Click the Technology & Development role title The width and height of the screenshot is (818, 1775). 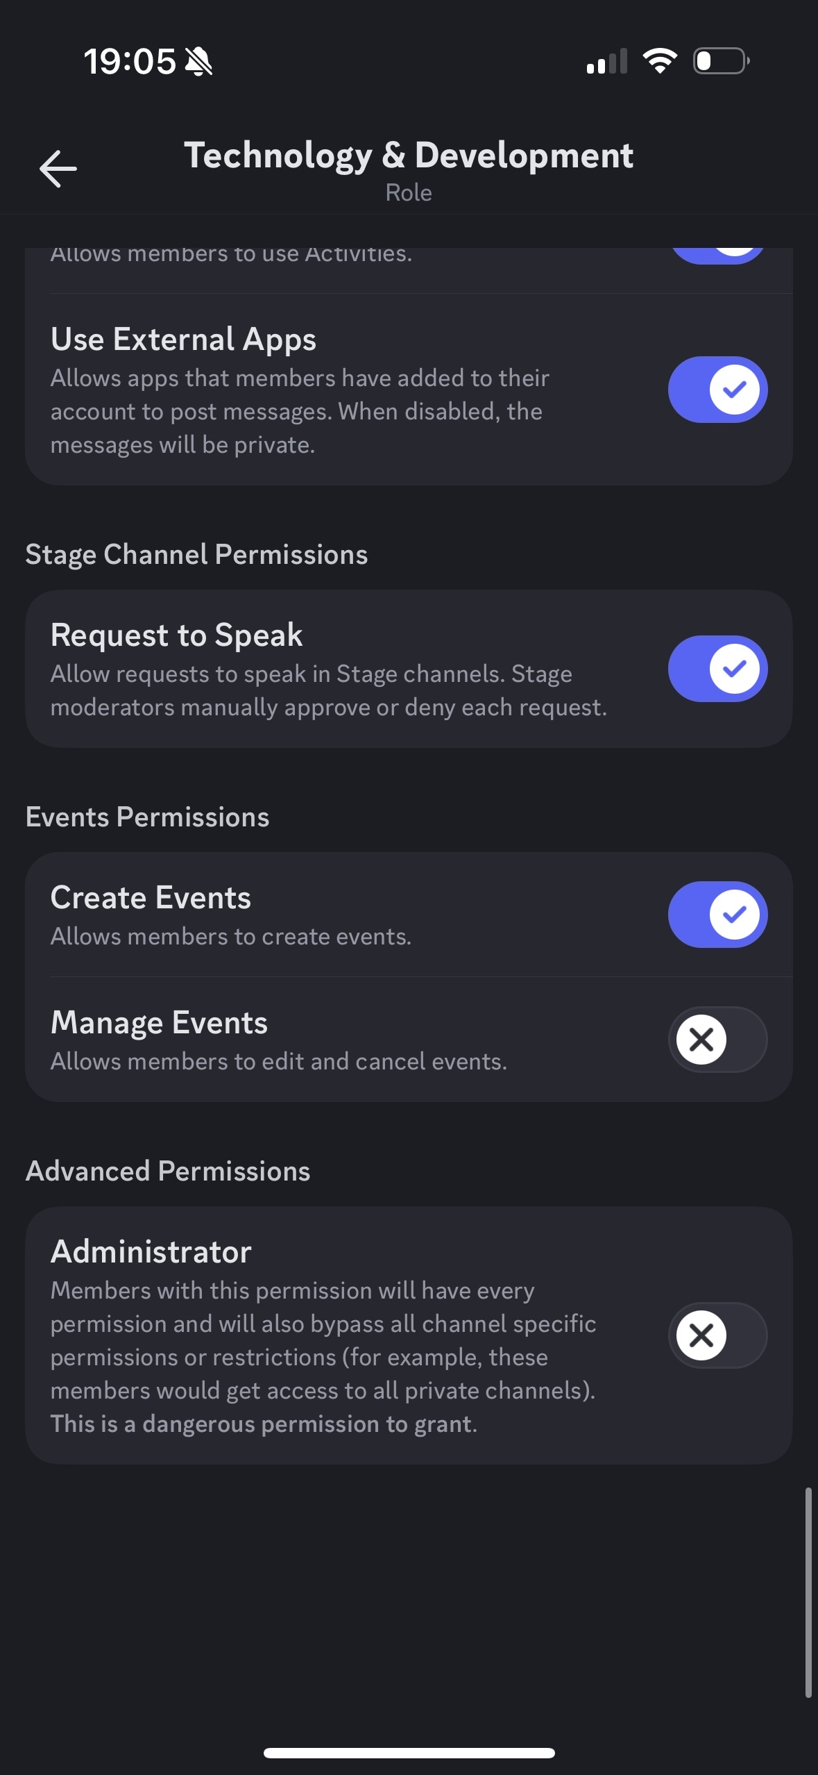[409, 156]
